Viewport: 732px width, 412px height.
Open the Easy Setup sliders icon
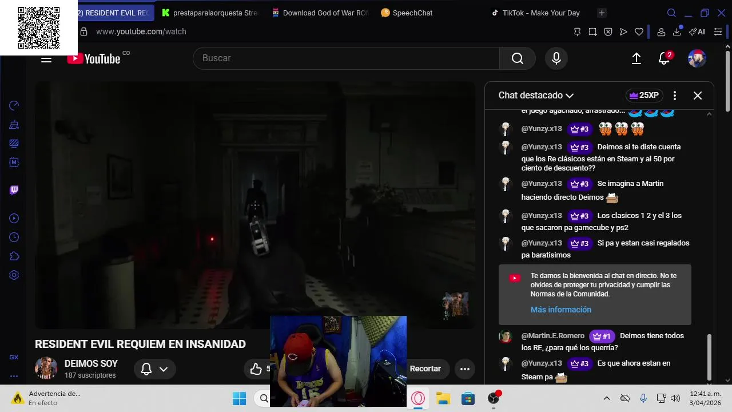click(718, 32)
